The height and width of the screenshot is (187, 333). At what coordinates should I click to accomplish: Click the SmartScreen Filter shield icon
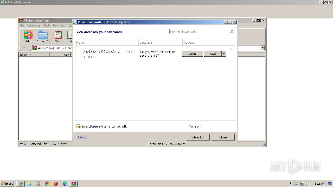(x=79, y=126)
